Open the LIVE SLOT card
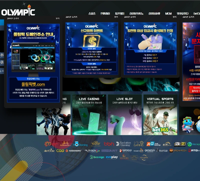The width and height of the screenshot is (200, 181). 125,115
